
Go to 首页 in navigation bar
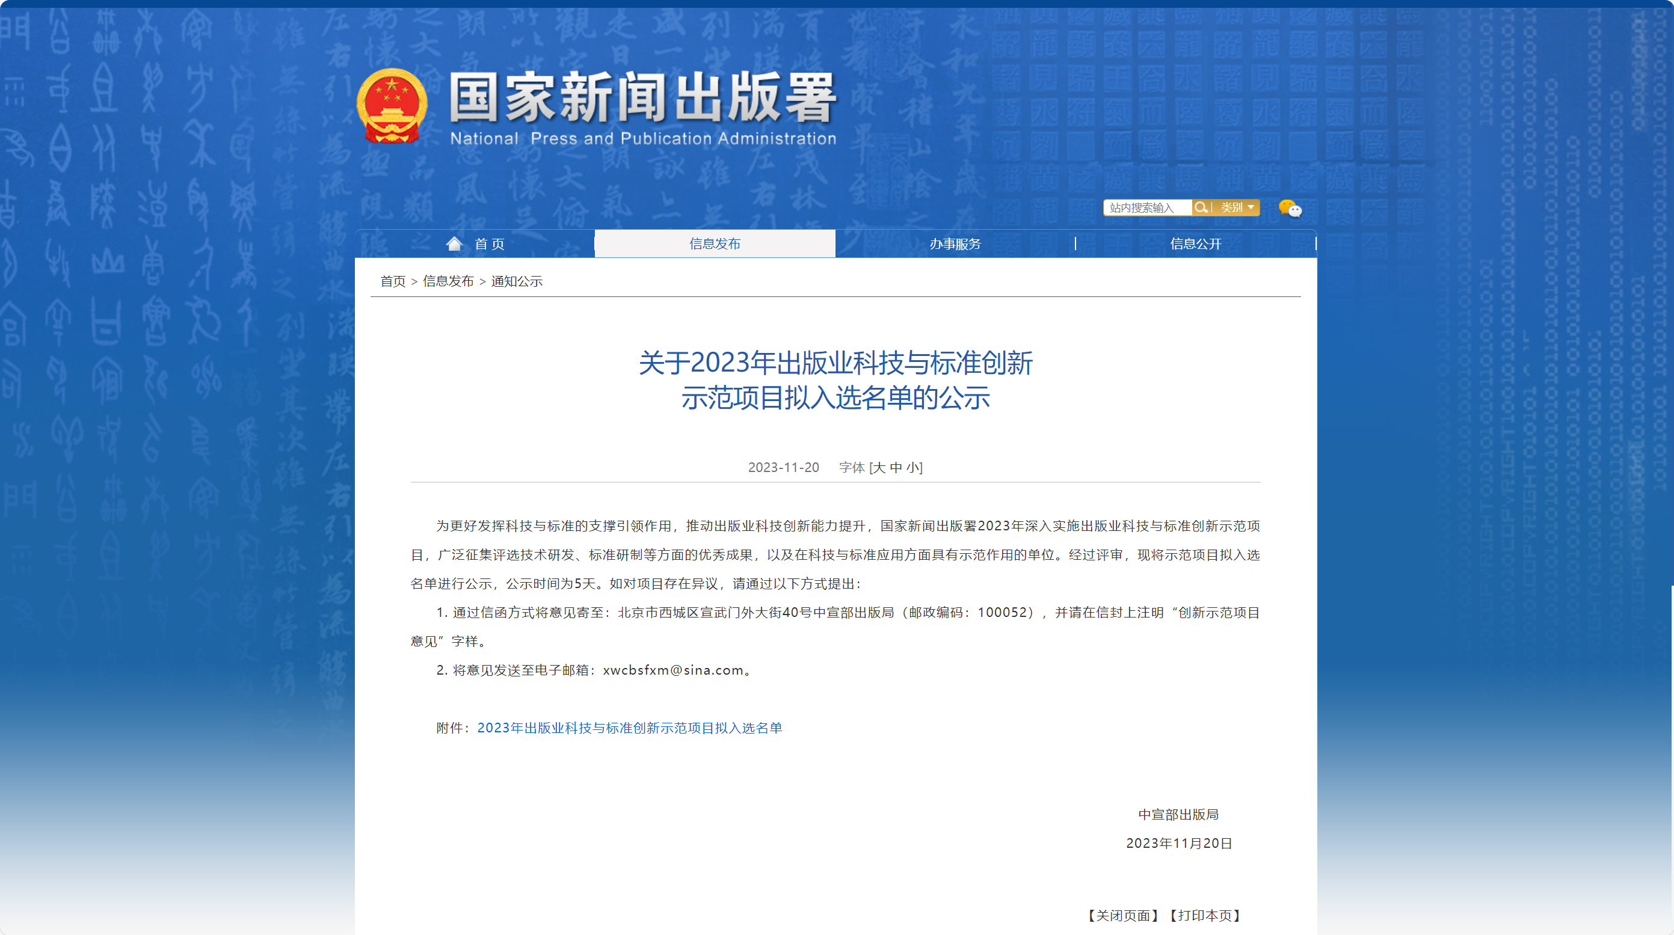(490, 244)
